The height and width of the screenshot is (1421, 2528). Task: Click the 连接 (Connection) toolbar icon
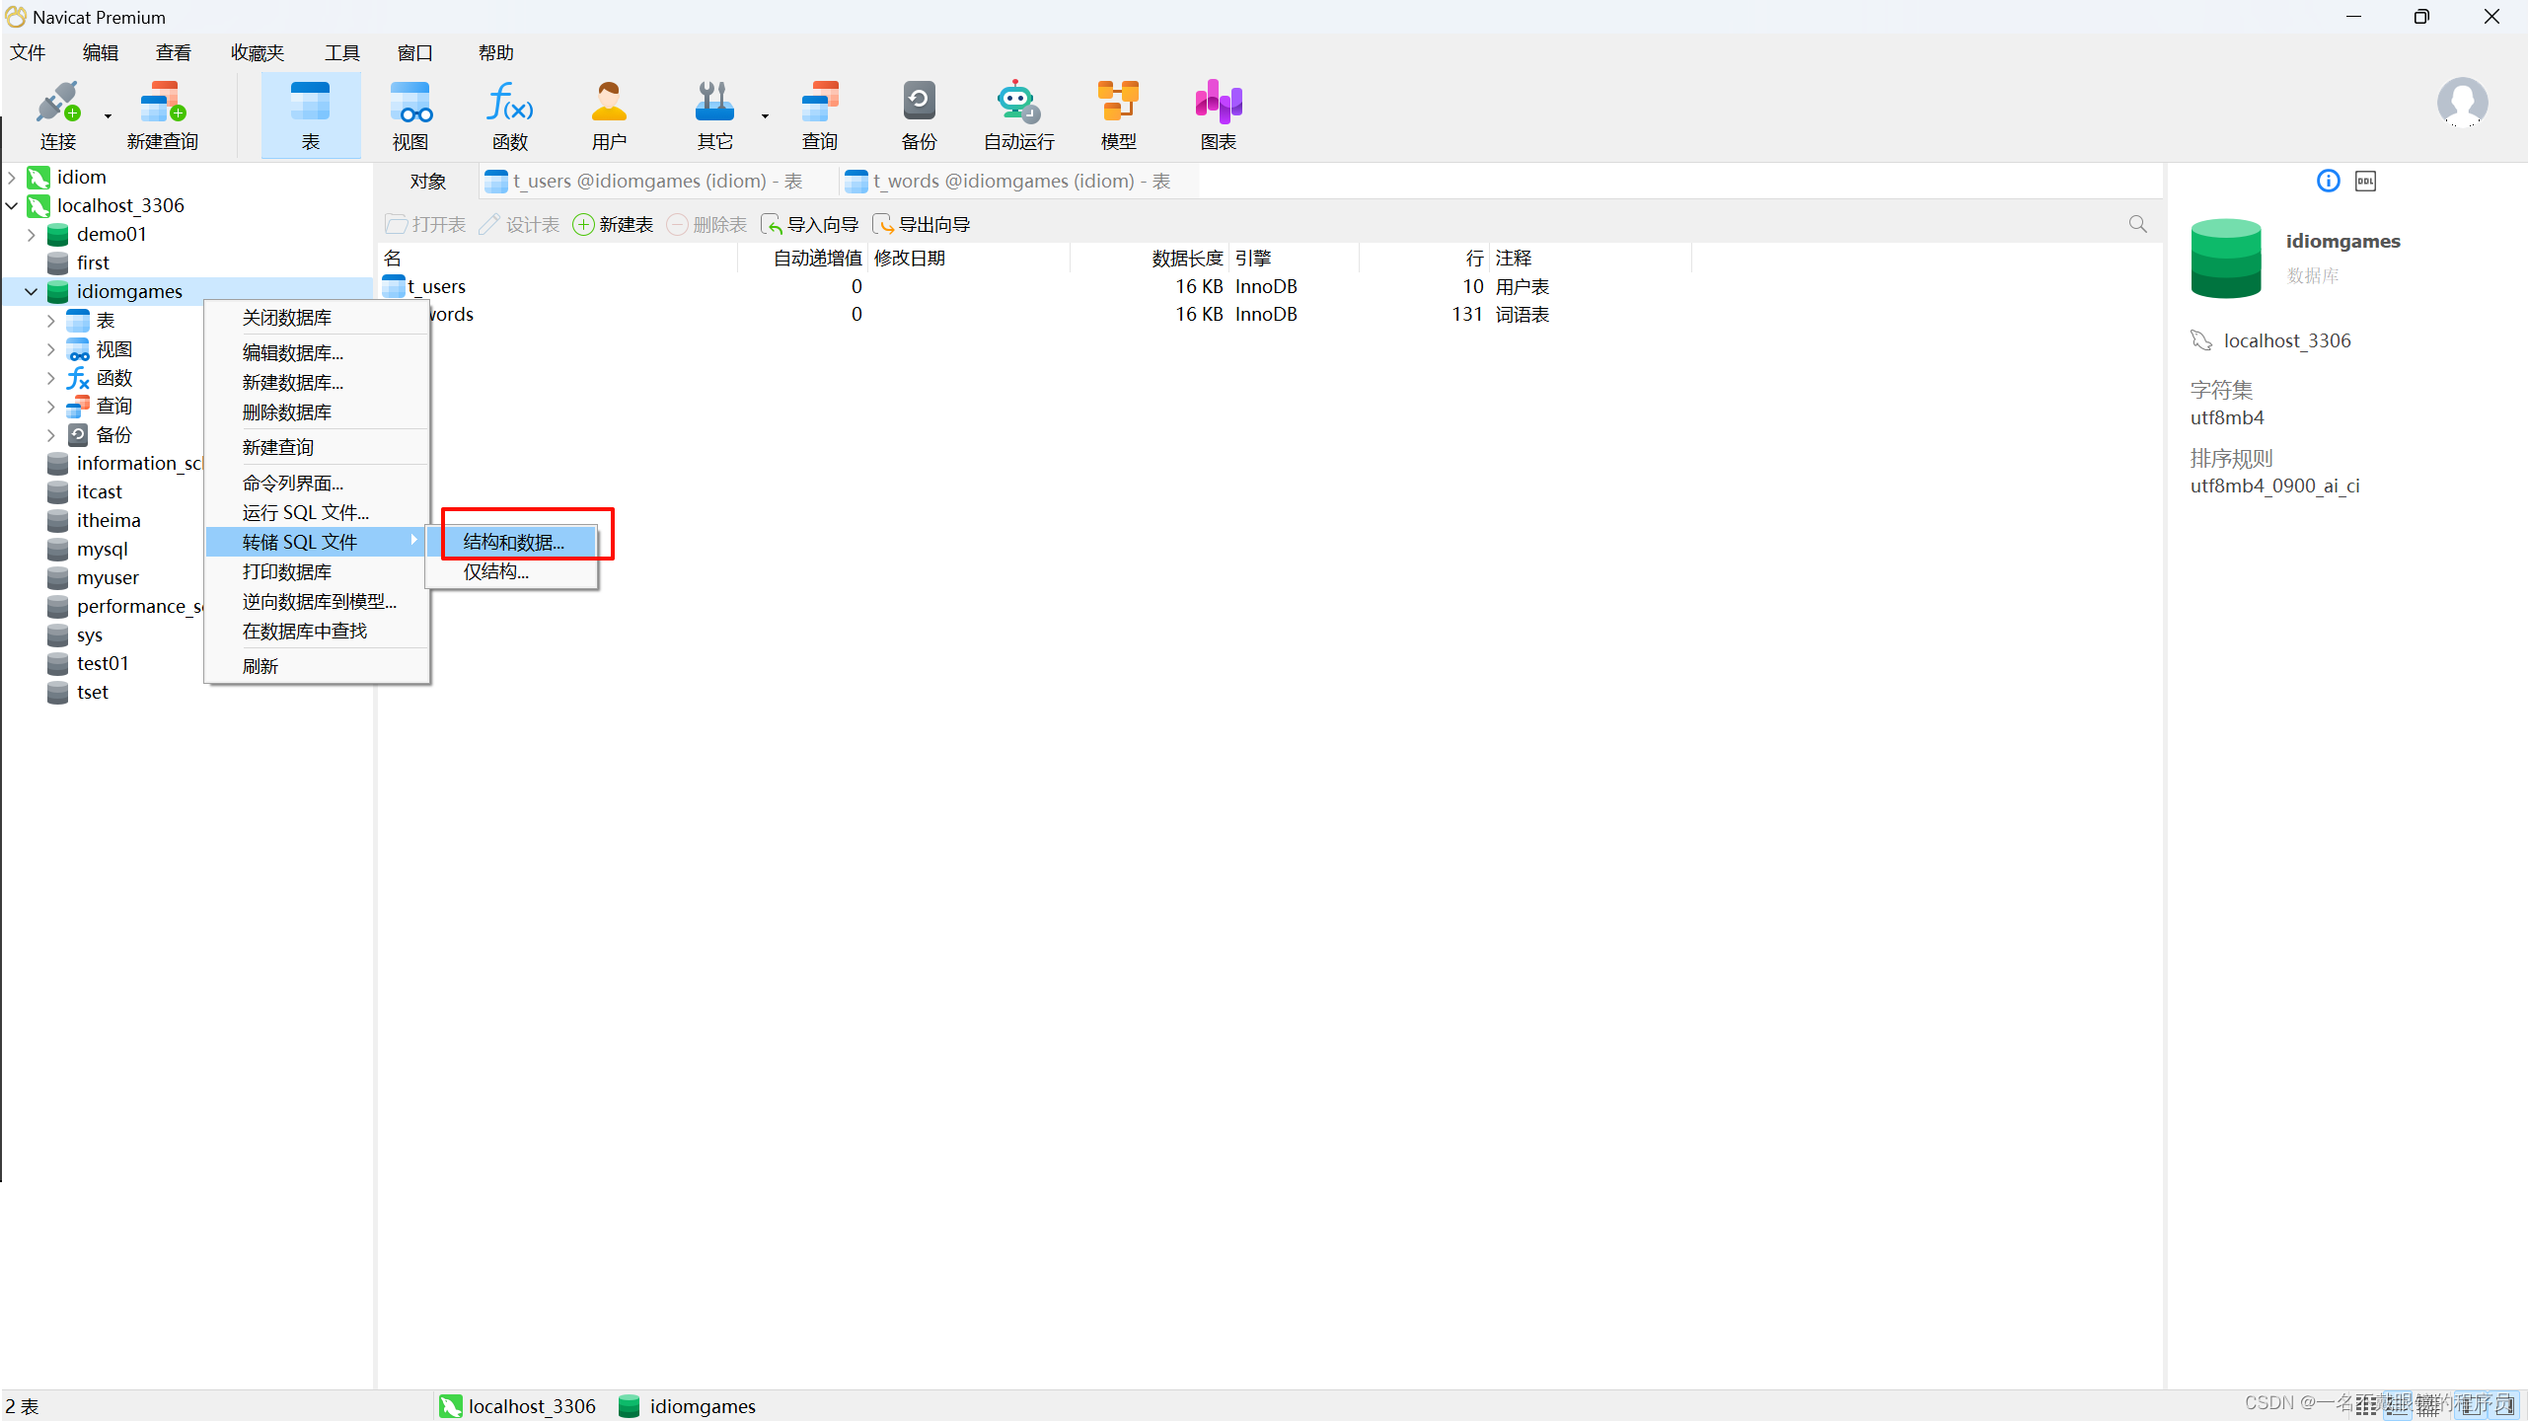57,115
